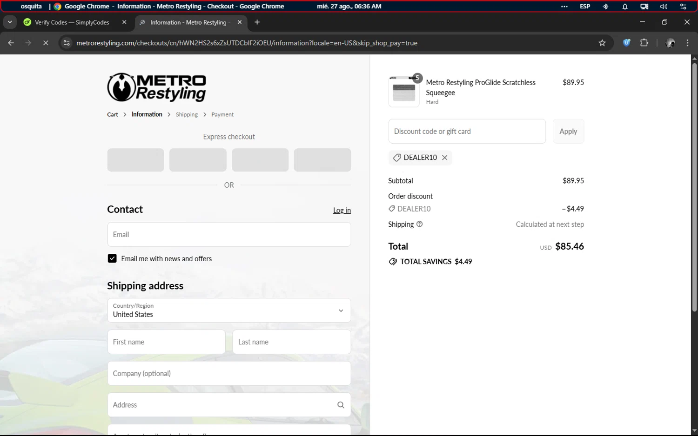Open the Chrome extensions puzzle icon

click(x=644, y=43)
